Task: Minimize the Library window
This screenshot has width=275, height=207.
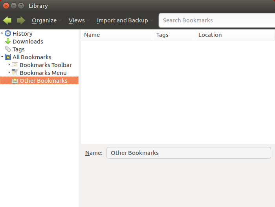Action: click(13, 6)
